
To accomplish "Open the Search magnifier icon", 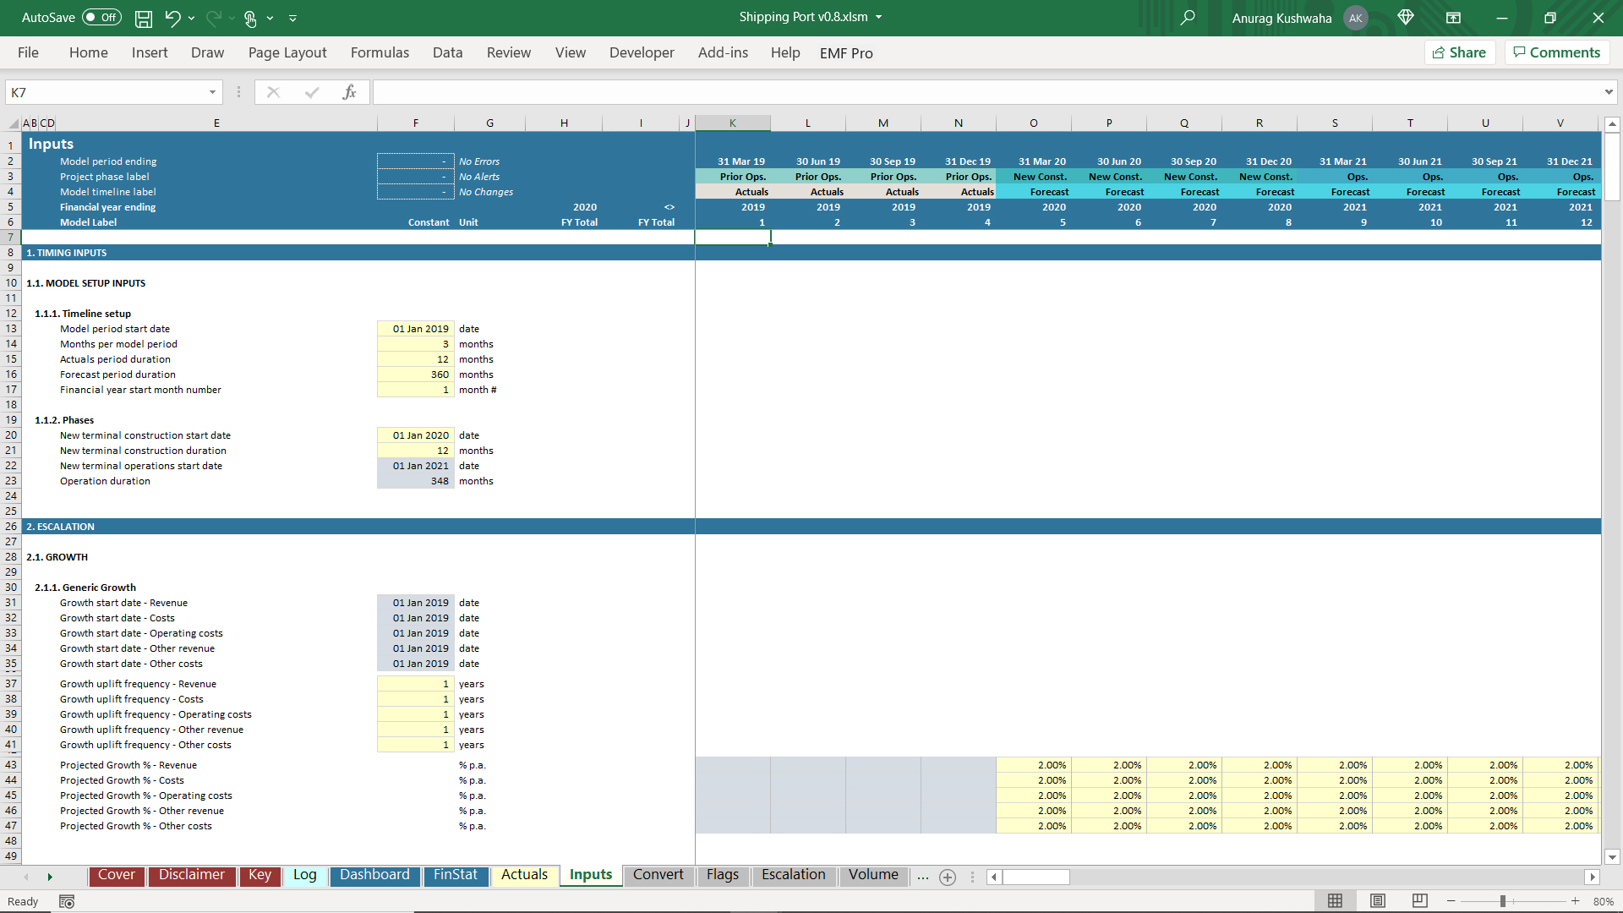I will pyautogui.click(x=1188, y=18).
